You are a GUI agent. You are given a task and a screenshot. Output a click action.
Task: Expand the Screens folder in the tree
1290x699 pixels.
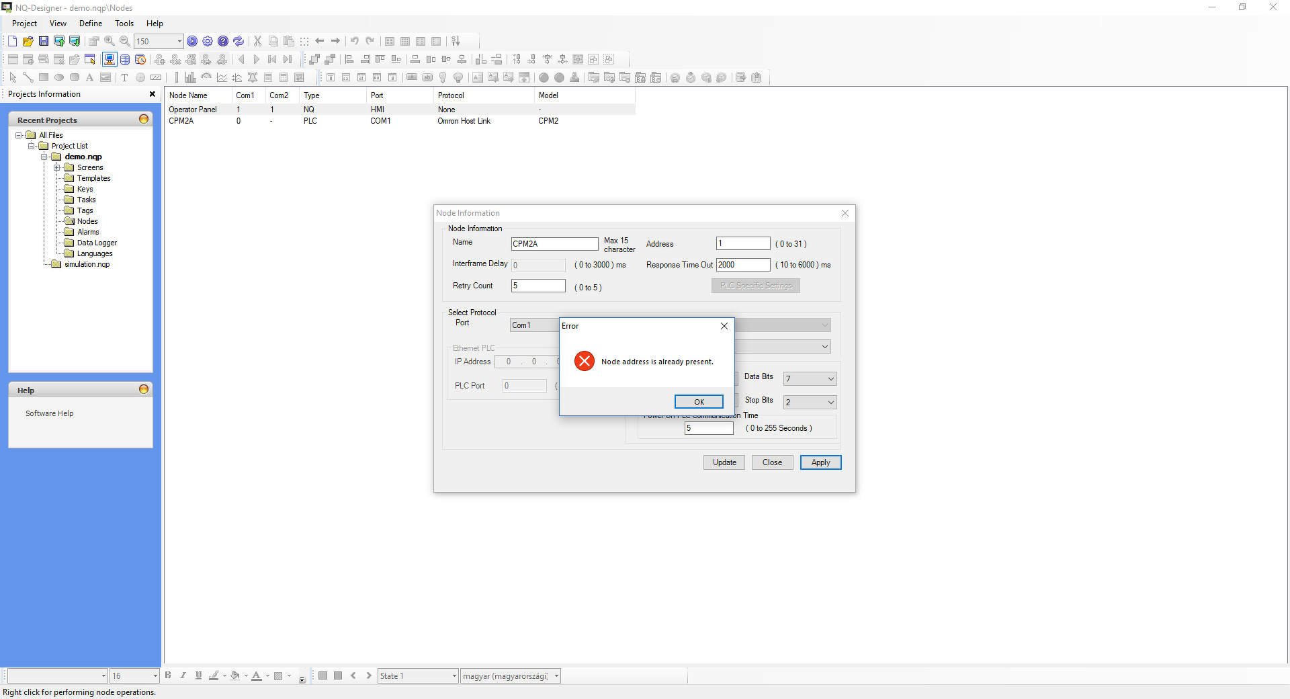57,167
